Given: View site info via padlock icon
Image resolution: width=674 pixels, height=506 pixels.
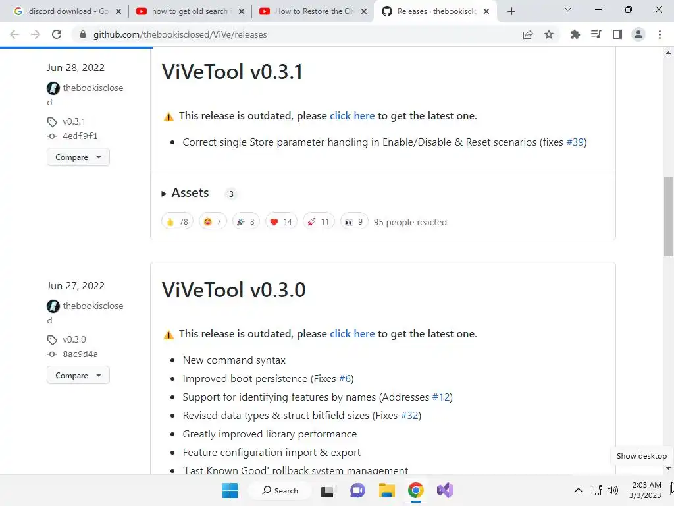Looking at the screenshot, I should [x=83, y=34].
